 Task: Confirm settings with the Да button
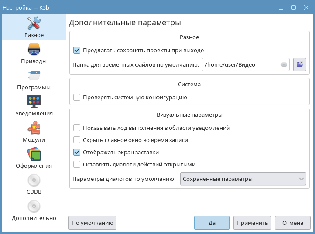tap(212, 223)
